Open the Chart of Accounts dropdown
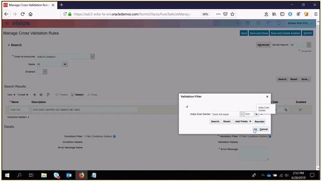This screenshot has height=181, width=322. point(93,56)
